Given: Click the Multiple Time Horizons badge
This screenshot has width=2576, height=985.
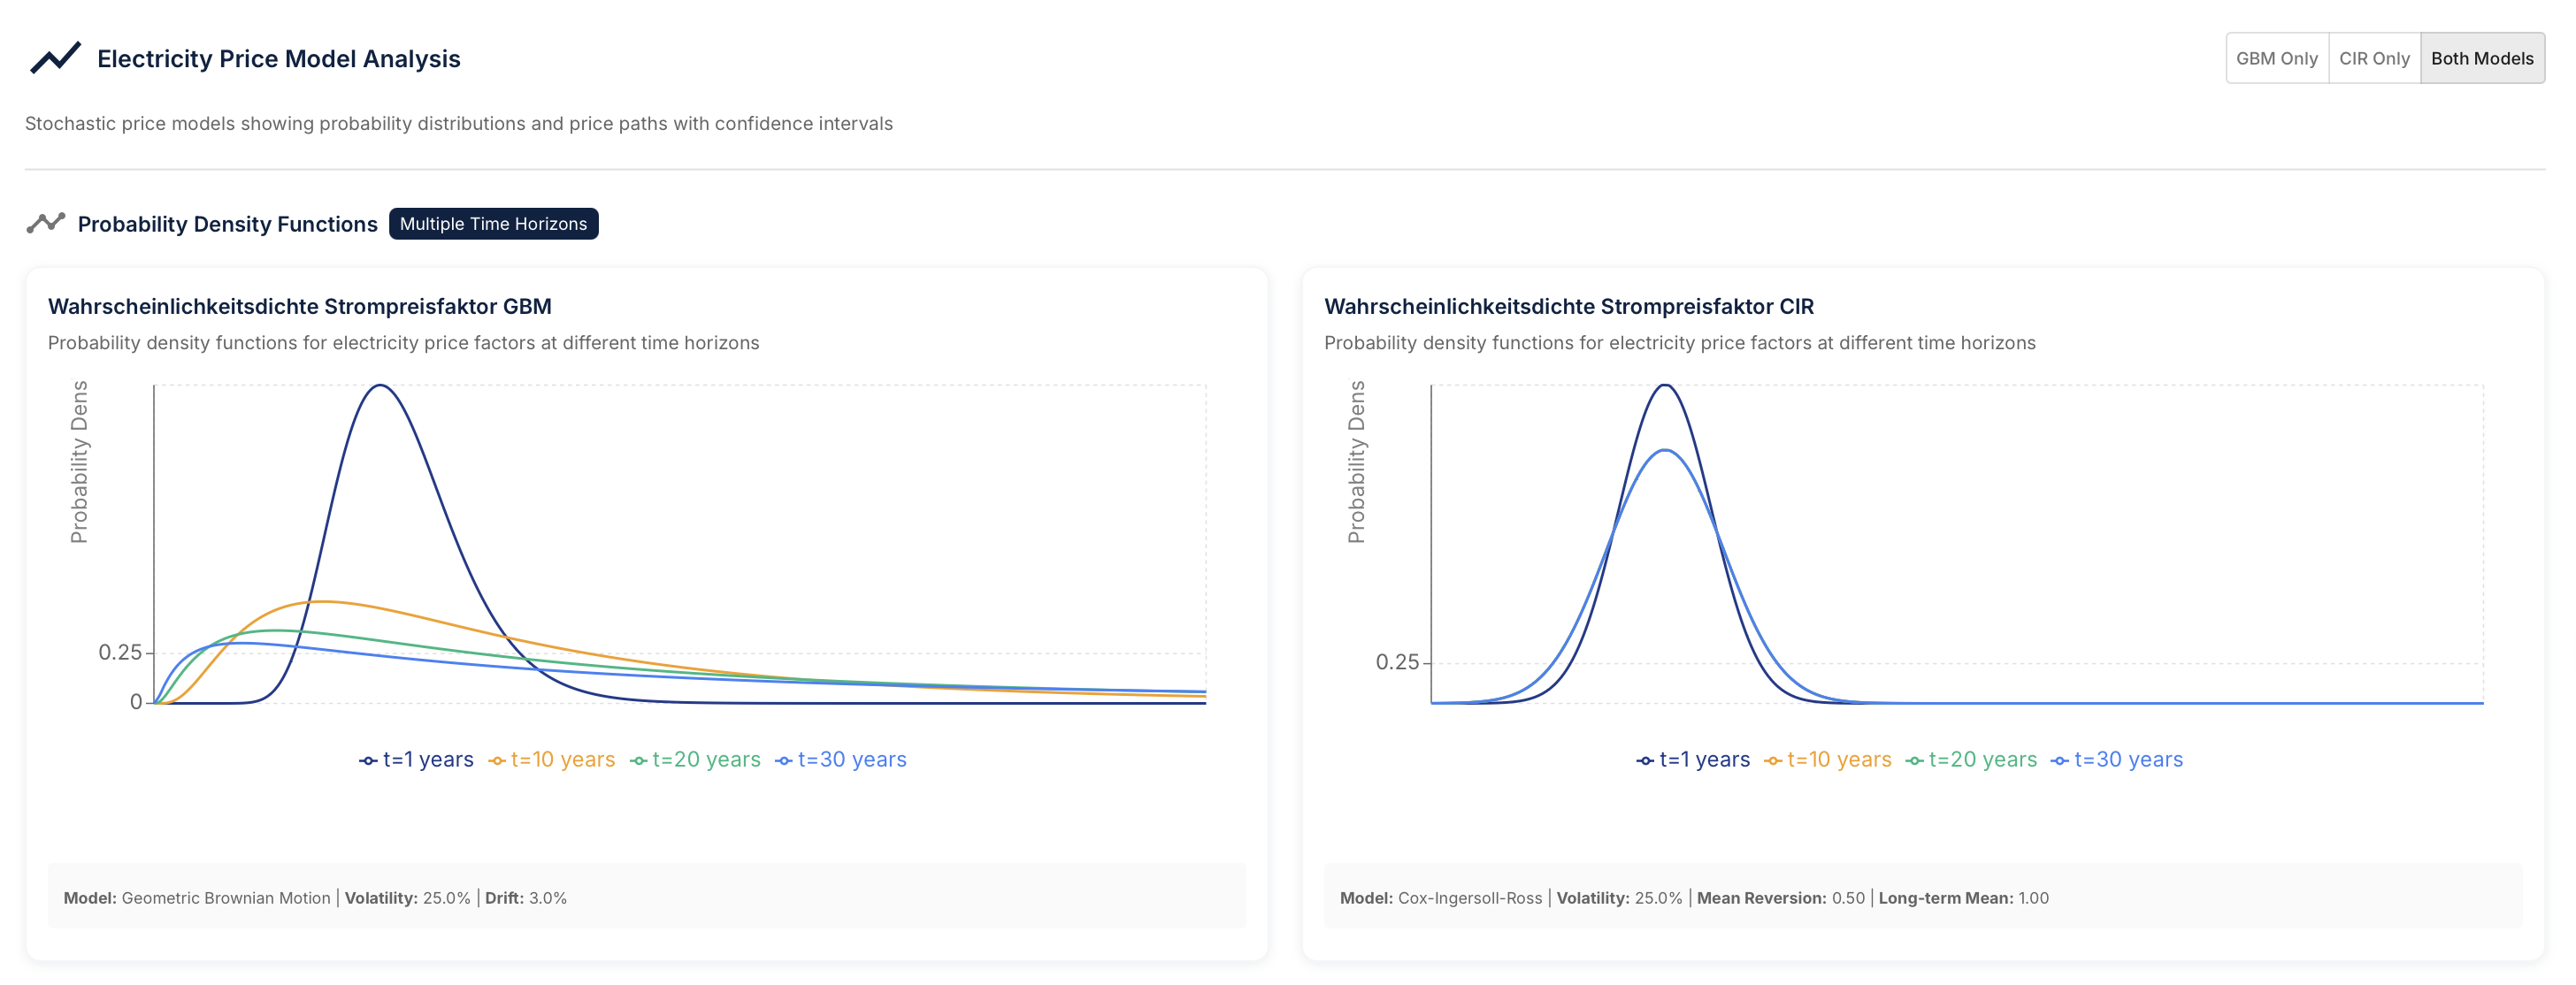Looking at the screenshot, I should tap(493, 223).
